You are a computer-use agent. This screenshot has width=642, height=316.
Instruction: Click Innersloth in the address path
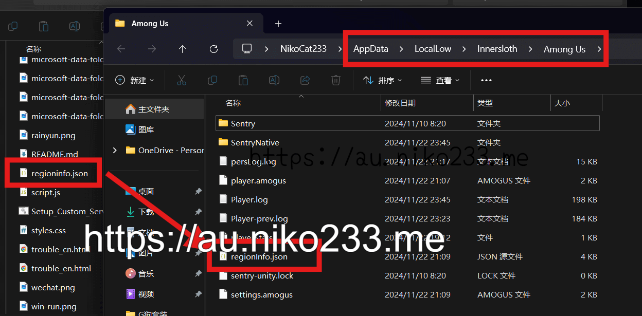tap(497, 49)
